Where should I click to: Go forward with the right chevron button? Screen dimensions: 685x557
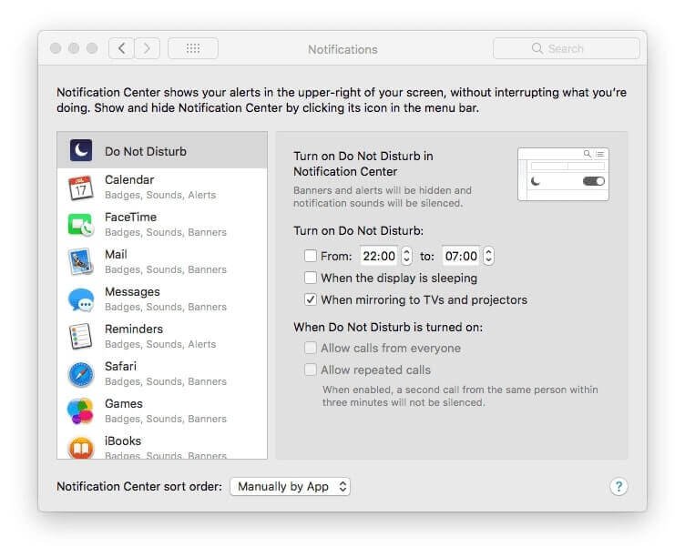tap(147, 48)
